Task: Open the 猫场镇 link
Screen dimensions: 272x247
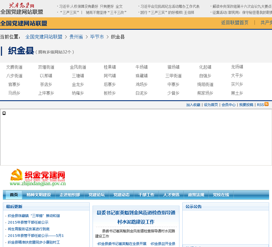Action: pyautogui.click(x=173, y=67)
